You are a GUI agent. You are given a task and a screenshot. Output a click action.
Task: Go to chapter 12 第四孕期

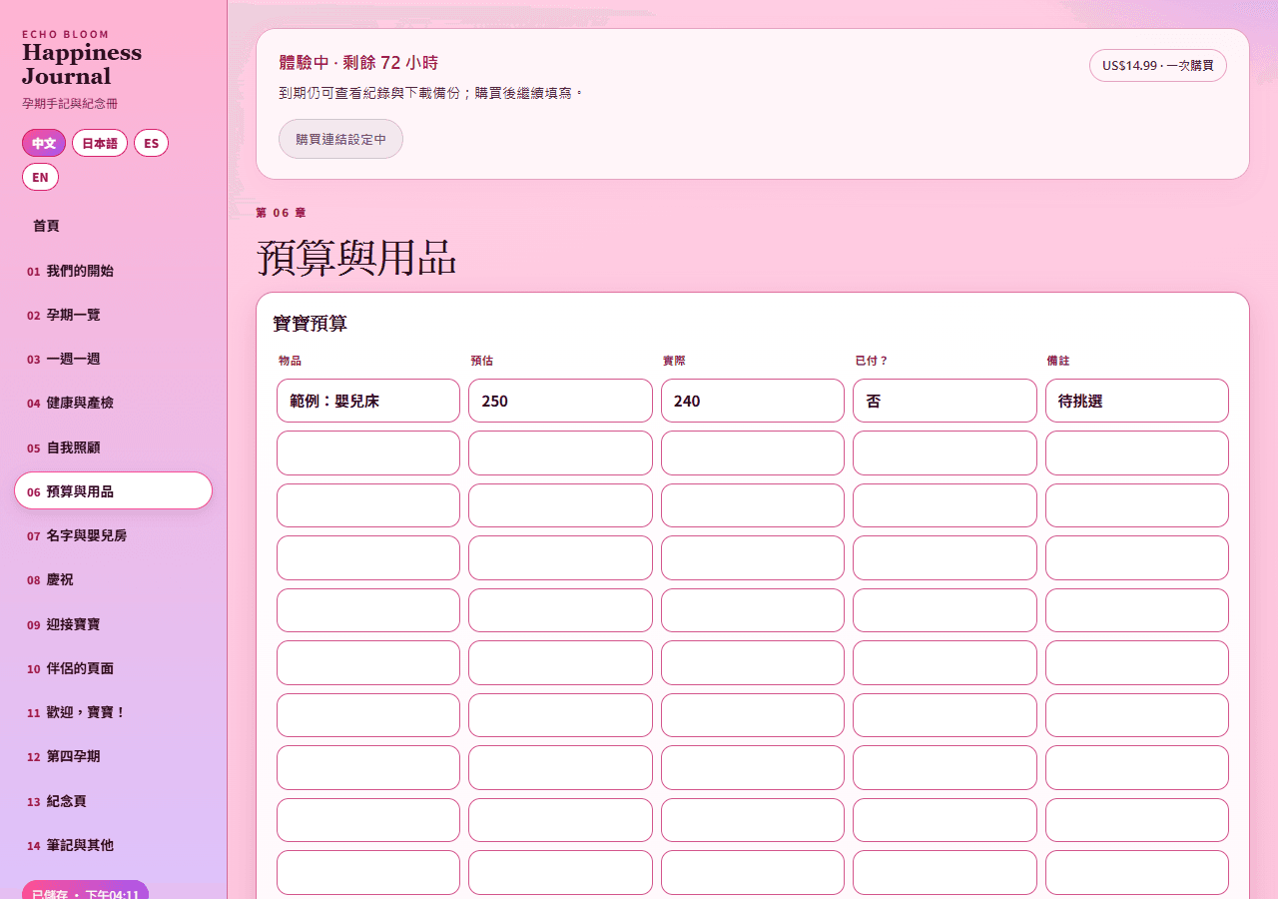(x=113, y=756)
